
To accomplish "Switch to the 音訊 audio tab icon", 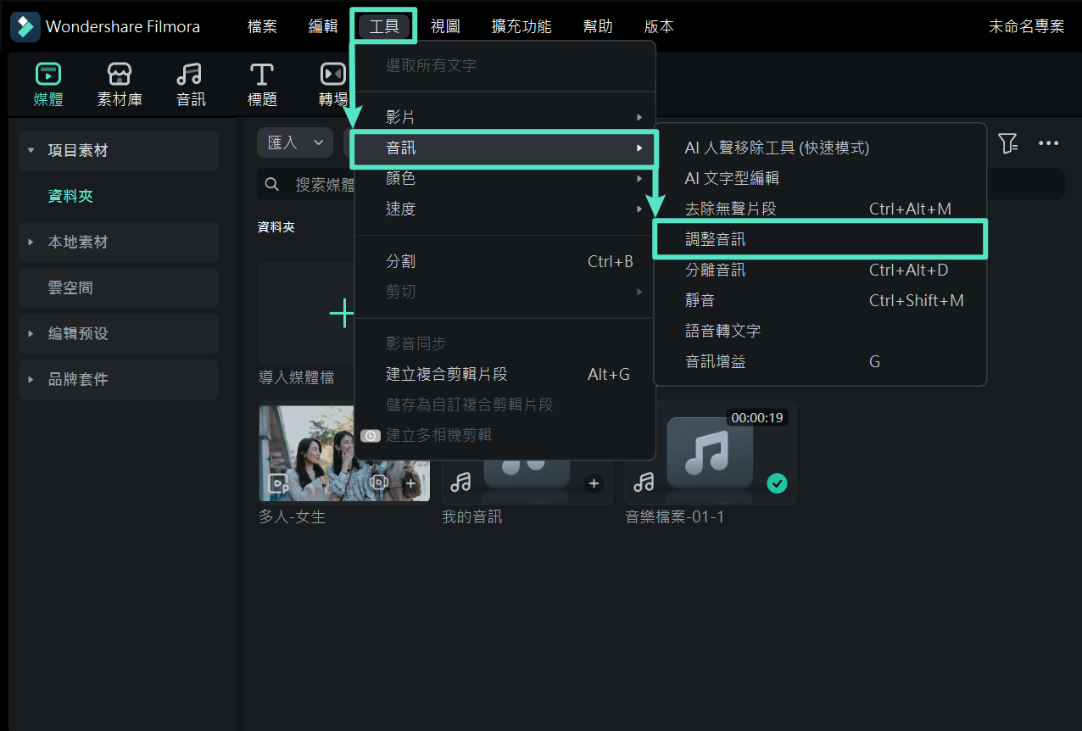I will pyautogui.click(x=191, y=75).
